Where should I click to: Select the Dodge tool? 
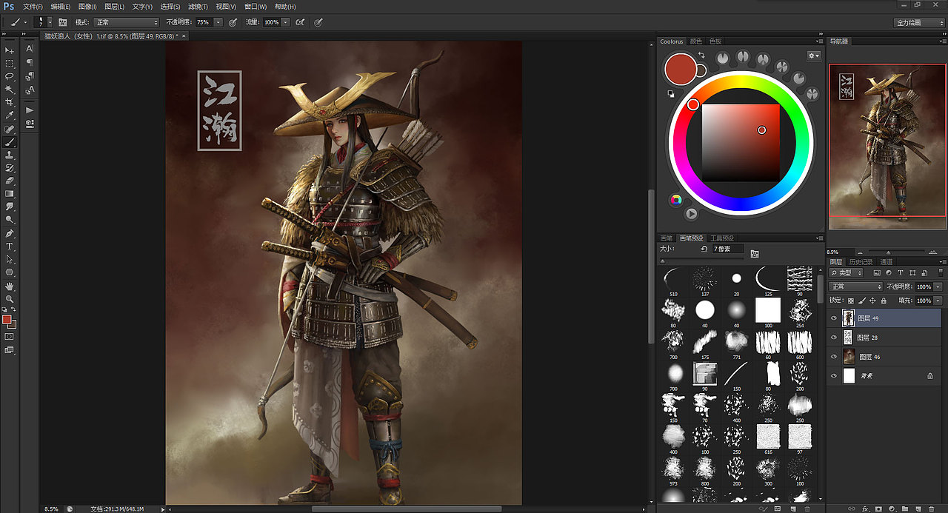10,219
